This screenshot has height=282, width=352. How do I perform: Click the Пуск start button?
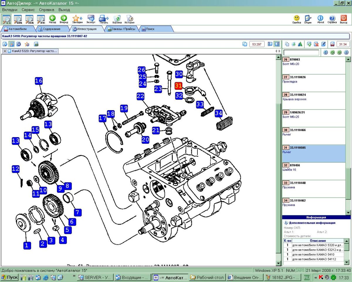[x=9, y=277]
